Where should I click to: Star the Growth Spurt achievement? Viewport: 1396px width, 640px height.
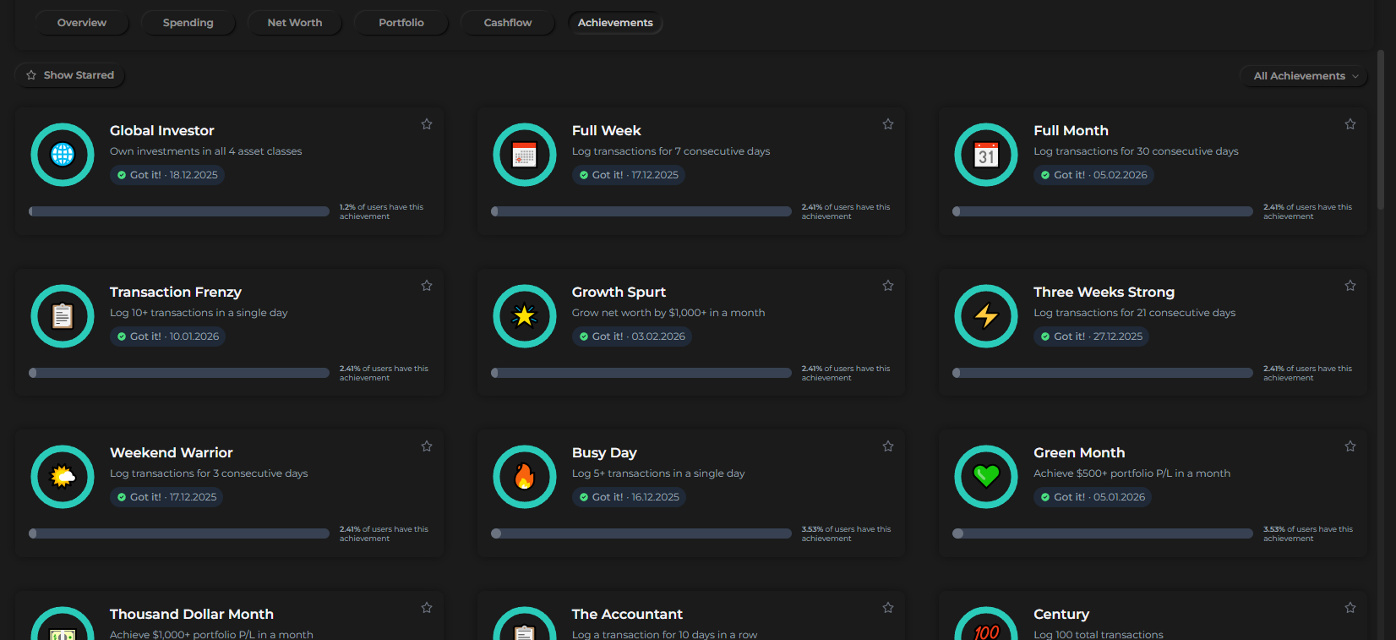coord(888,286)
